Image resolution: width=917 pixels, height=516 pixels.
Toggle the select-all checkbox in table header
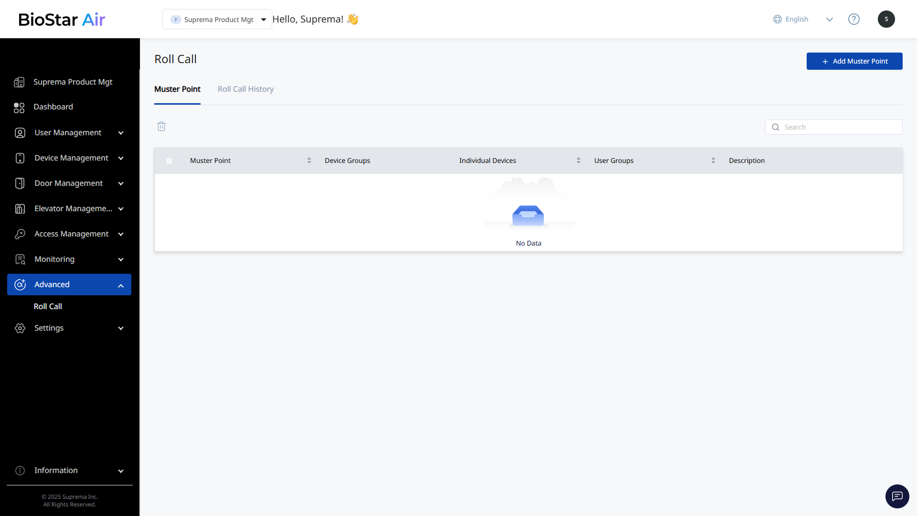point(169,161)
